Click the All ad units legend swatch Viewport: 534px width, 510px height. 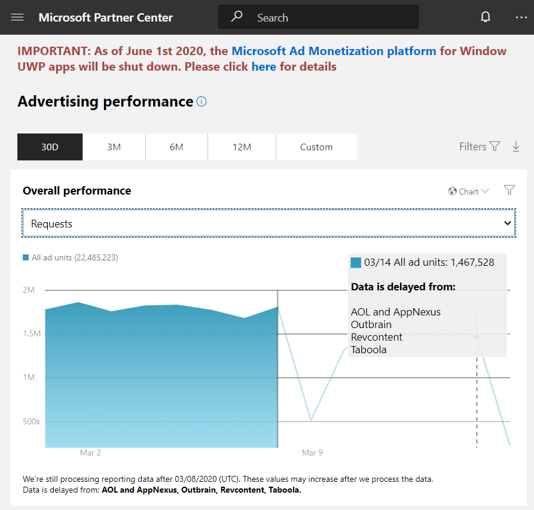coord(26,257)
